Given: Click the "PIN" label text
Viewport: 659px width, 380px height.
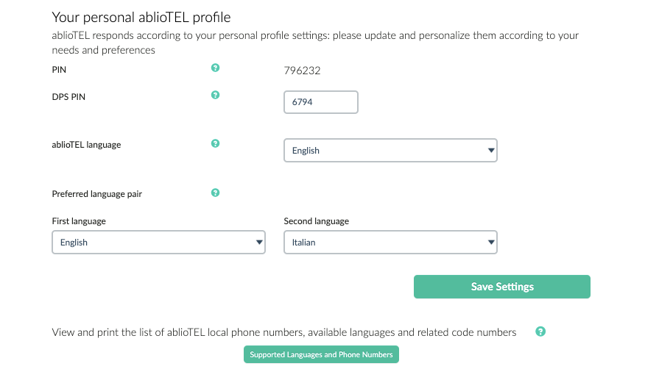Looking at the screenshot, I should (x=60, y=70).
